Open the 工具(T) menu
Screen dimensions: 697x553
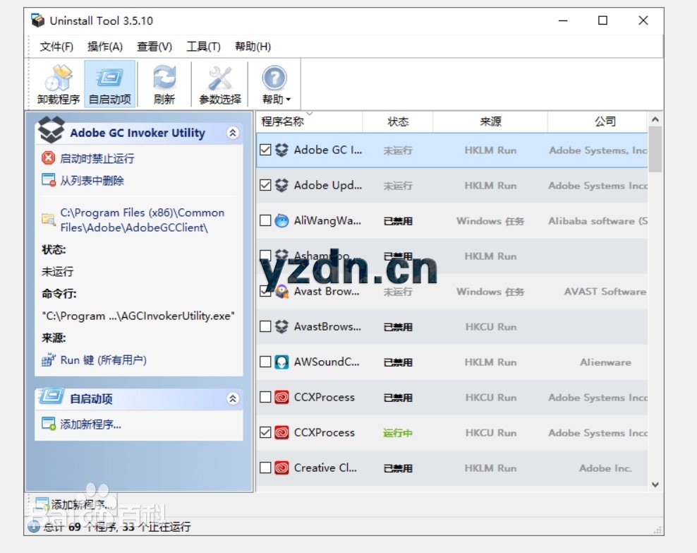click(x=203, y=47)
